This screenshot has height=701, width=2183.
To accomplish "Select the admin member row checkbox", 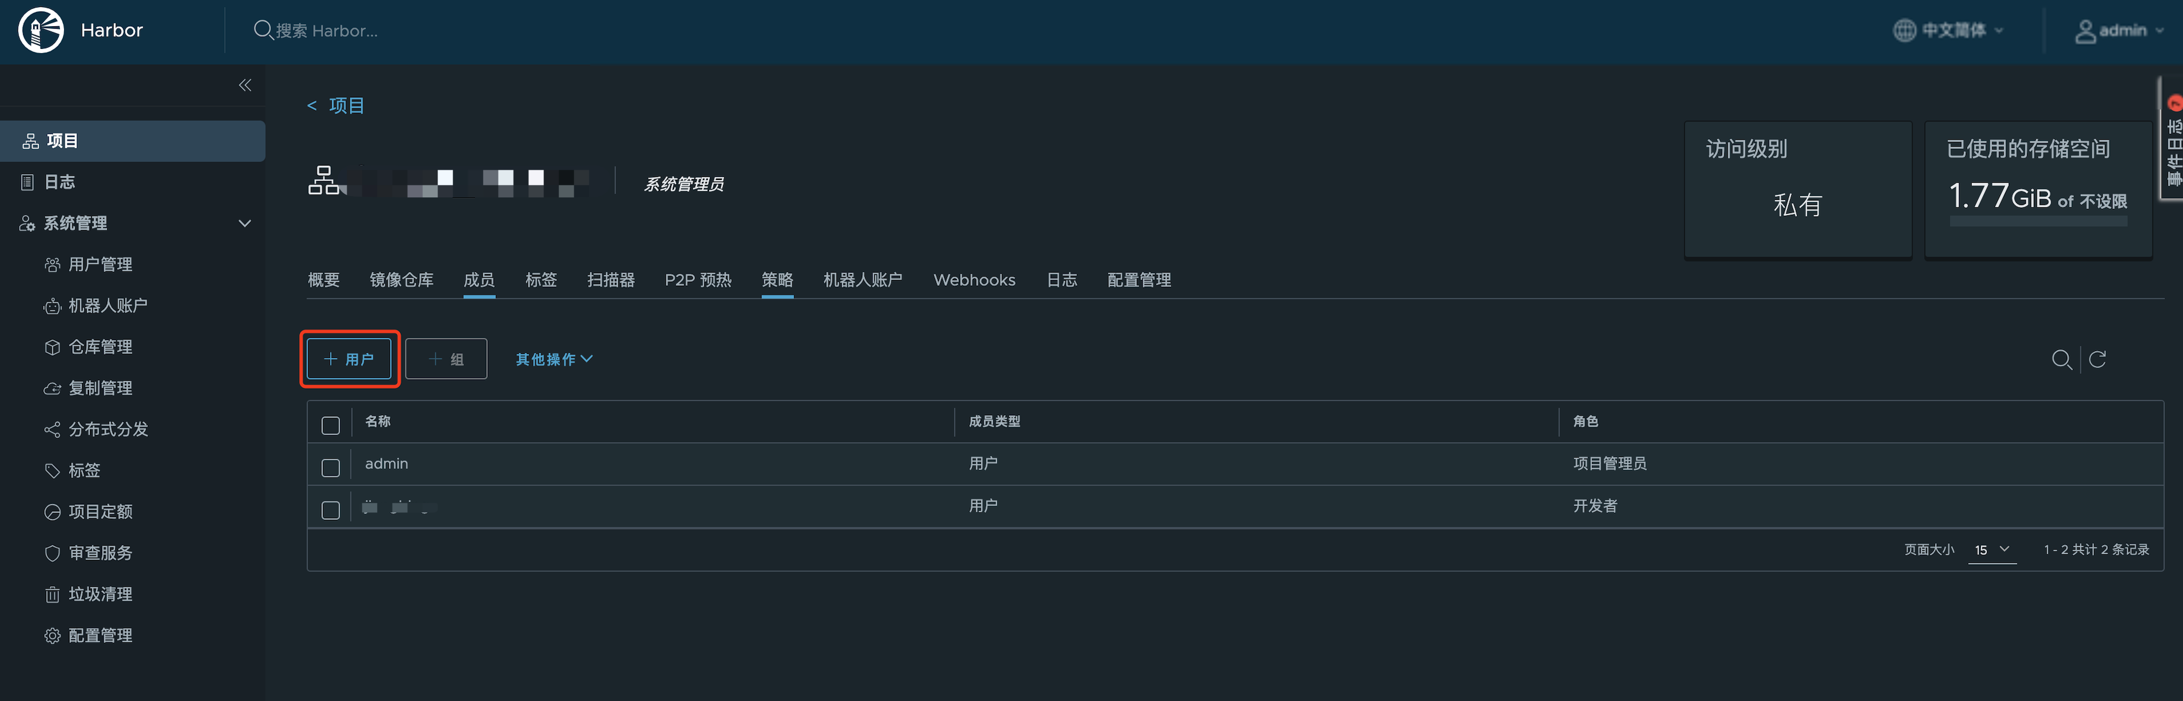I will pos(331,468).
